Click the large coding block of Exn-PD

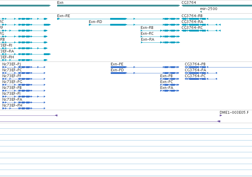point(119,73)
